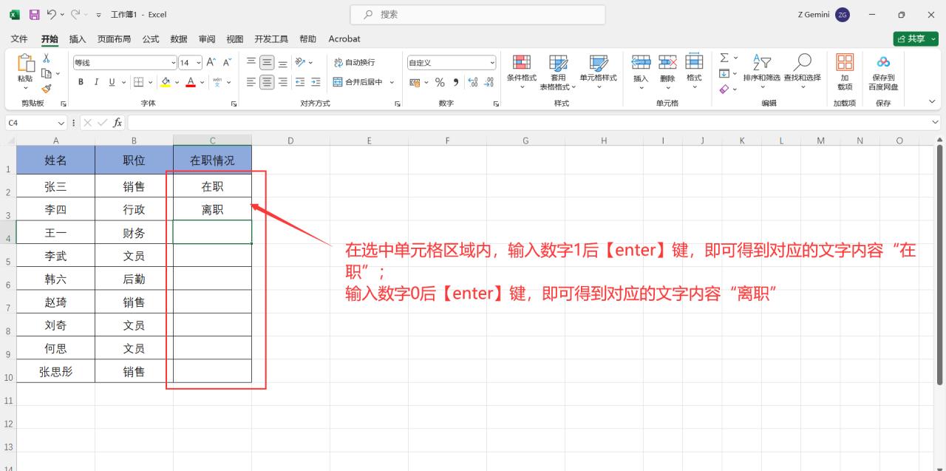Switch to the 数据 tab
Screen dimensions: 946x471
(179, 39)
